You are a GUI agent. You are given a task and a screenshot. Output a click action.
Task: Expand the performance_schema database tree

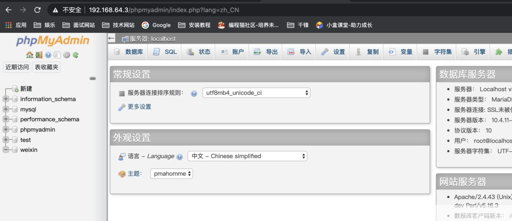tap(6, 119)
